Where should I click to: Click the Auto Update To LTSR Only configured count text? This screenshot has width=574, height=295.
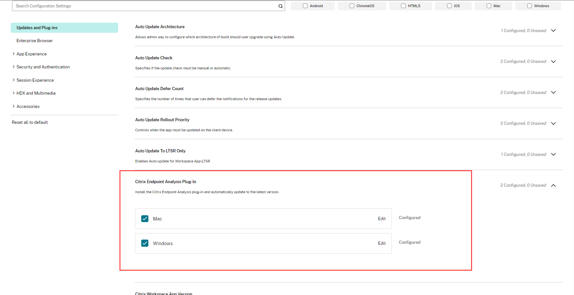(x=523, y=155)
